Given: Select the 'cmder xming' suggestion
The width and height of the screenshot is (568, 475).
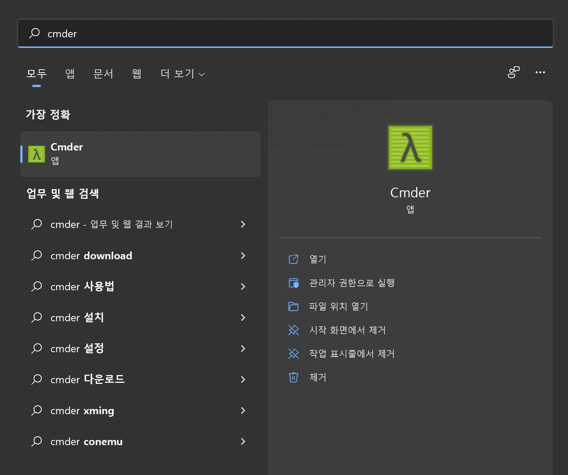Looking at the screenshot, I should click(140, 410).
